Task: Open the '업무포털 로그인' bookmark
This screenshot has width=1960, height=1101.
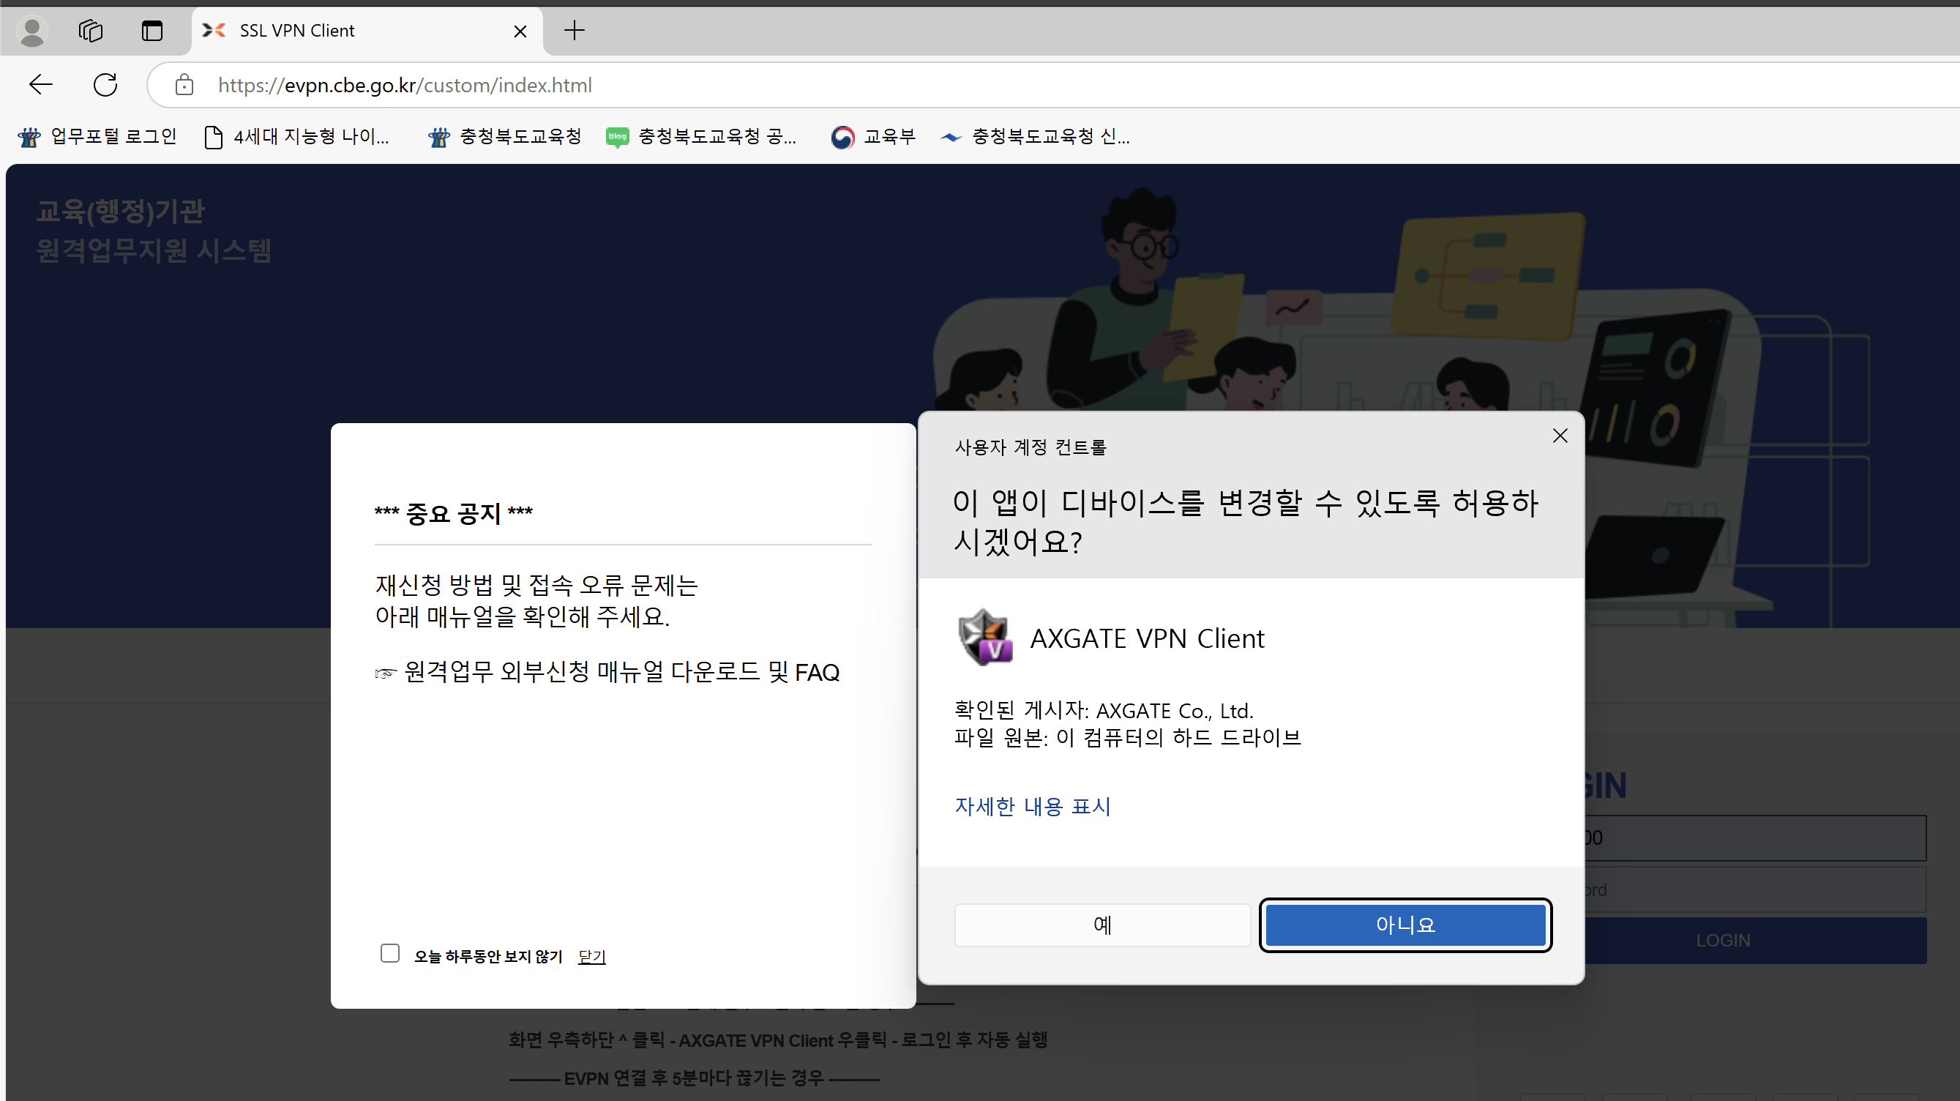Action: [x=97, y=136]
